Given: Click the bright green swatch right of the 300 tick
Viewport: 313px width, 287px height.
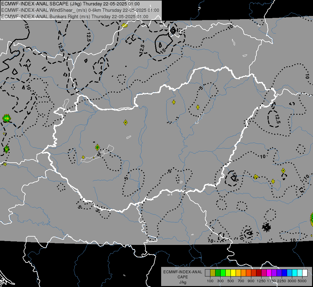Looking at the screenshot, I should 223,273.
